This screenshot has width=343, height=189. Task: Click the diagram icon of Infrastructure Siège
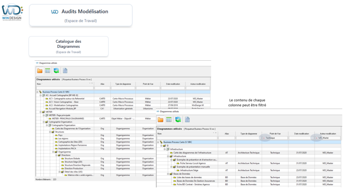[178, 171]
